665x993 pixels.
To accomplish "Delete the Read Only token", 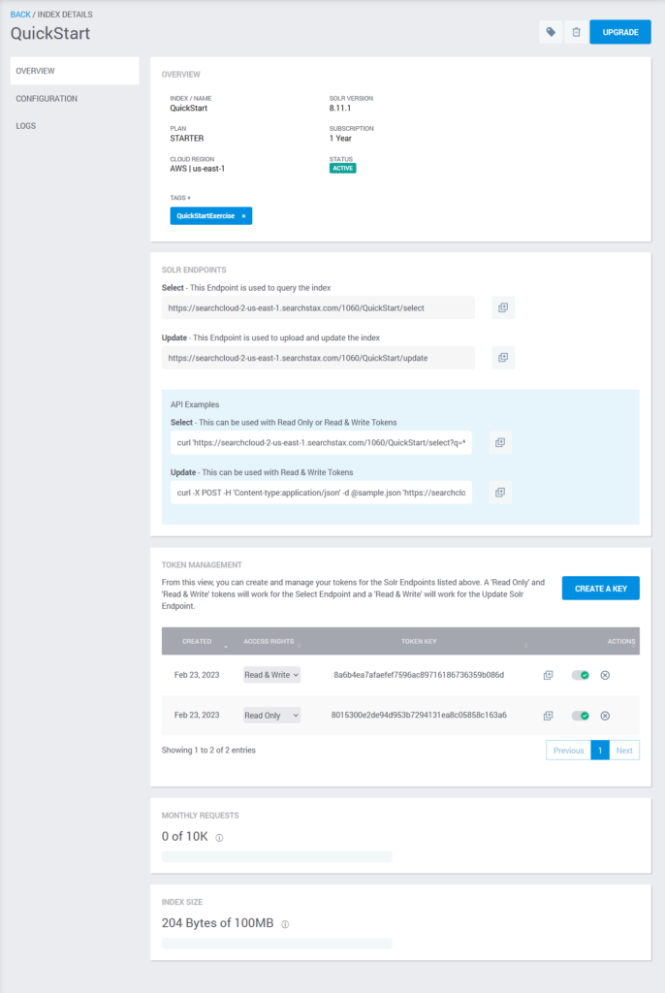I will [x=605, y=716].
